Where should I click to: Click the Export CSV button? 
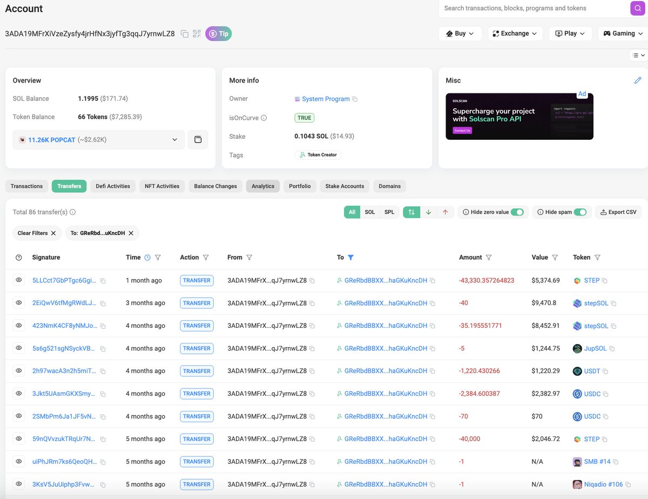click(618, 212)
